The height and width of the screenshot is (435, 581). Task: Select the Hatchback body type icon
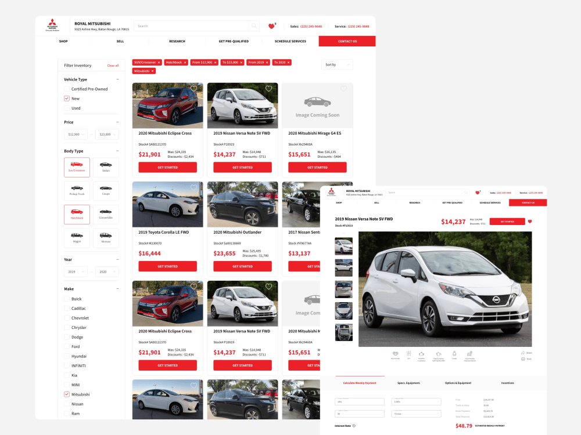pos(77,214)
